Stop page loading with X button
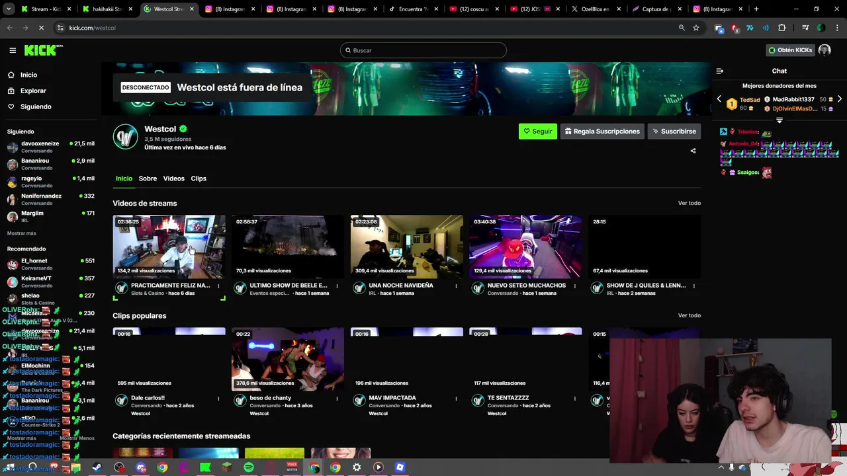 tap(41, 28)
